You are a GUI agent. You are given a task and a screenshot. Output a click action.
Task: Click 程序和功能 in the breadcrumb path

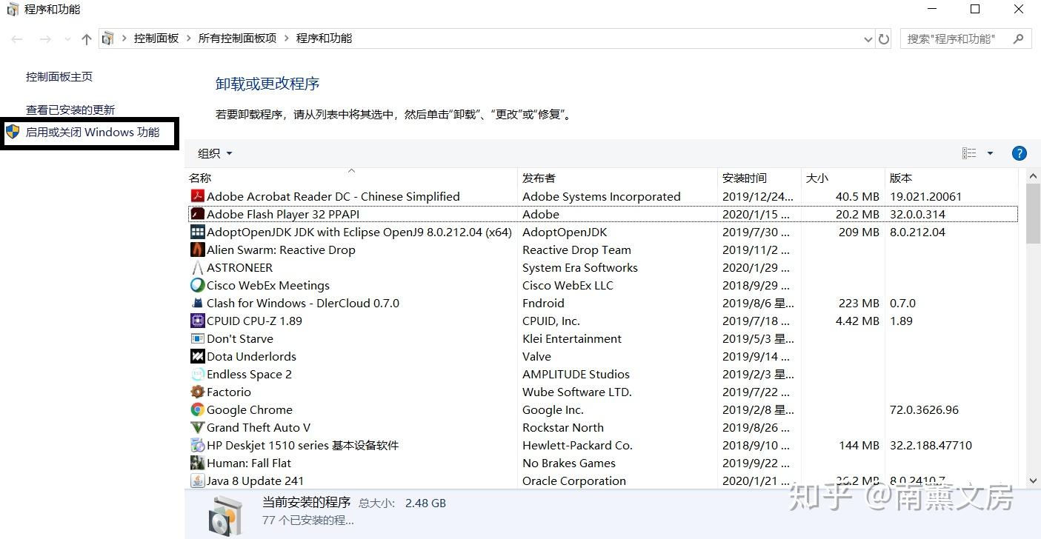[x=324, y=38]
